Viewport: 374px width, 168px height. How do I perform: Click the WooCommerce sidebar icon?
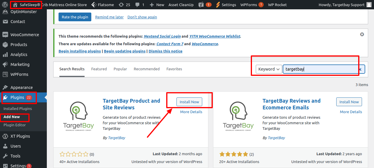click(x=5, y=35)
